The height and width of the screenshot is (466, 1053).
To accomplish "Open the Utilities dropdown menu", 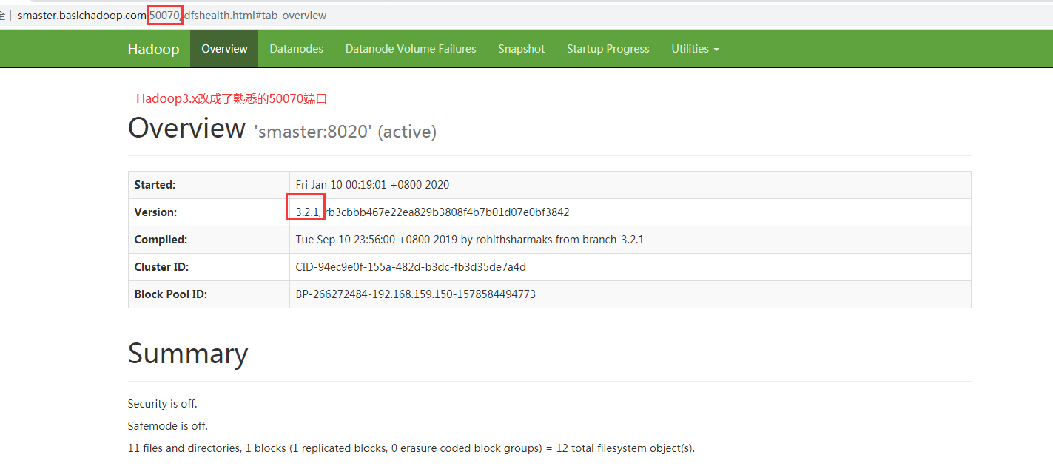I will coord(690,48).
